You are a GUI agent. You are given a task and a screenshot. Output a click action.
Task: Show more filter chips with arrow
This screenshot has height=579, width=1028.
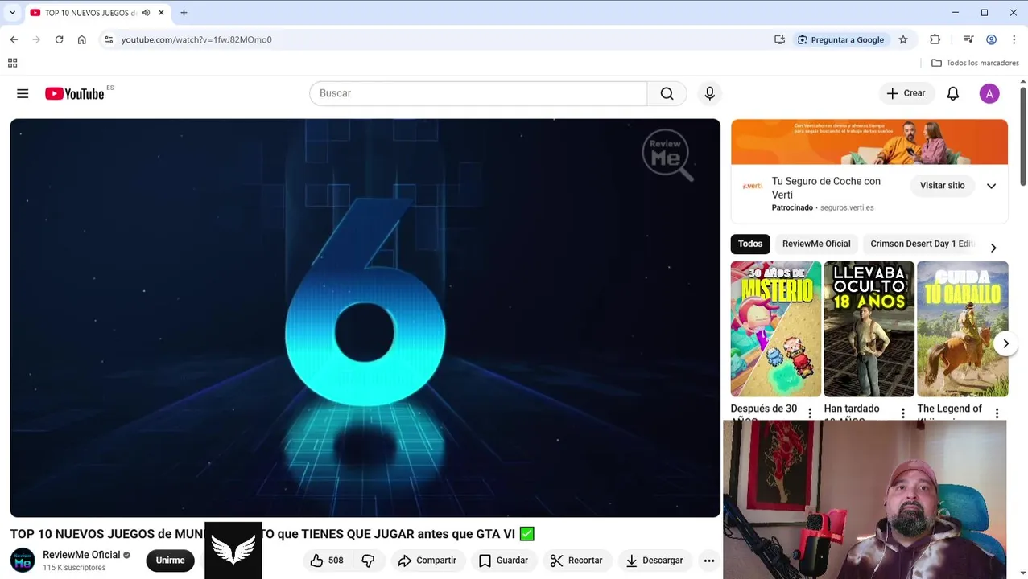click(993, 248)
